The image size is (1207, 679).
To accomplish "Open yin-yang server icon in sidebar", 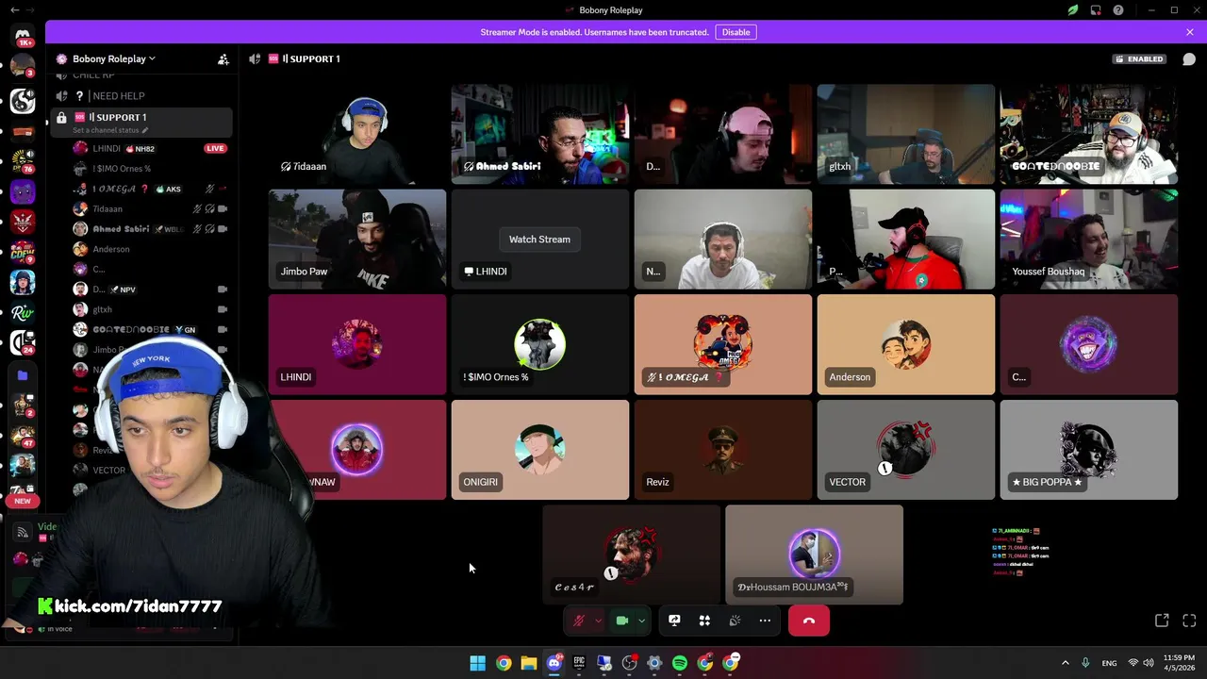I will [23, 100].
